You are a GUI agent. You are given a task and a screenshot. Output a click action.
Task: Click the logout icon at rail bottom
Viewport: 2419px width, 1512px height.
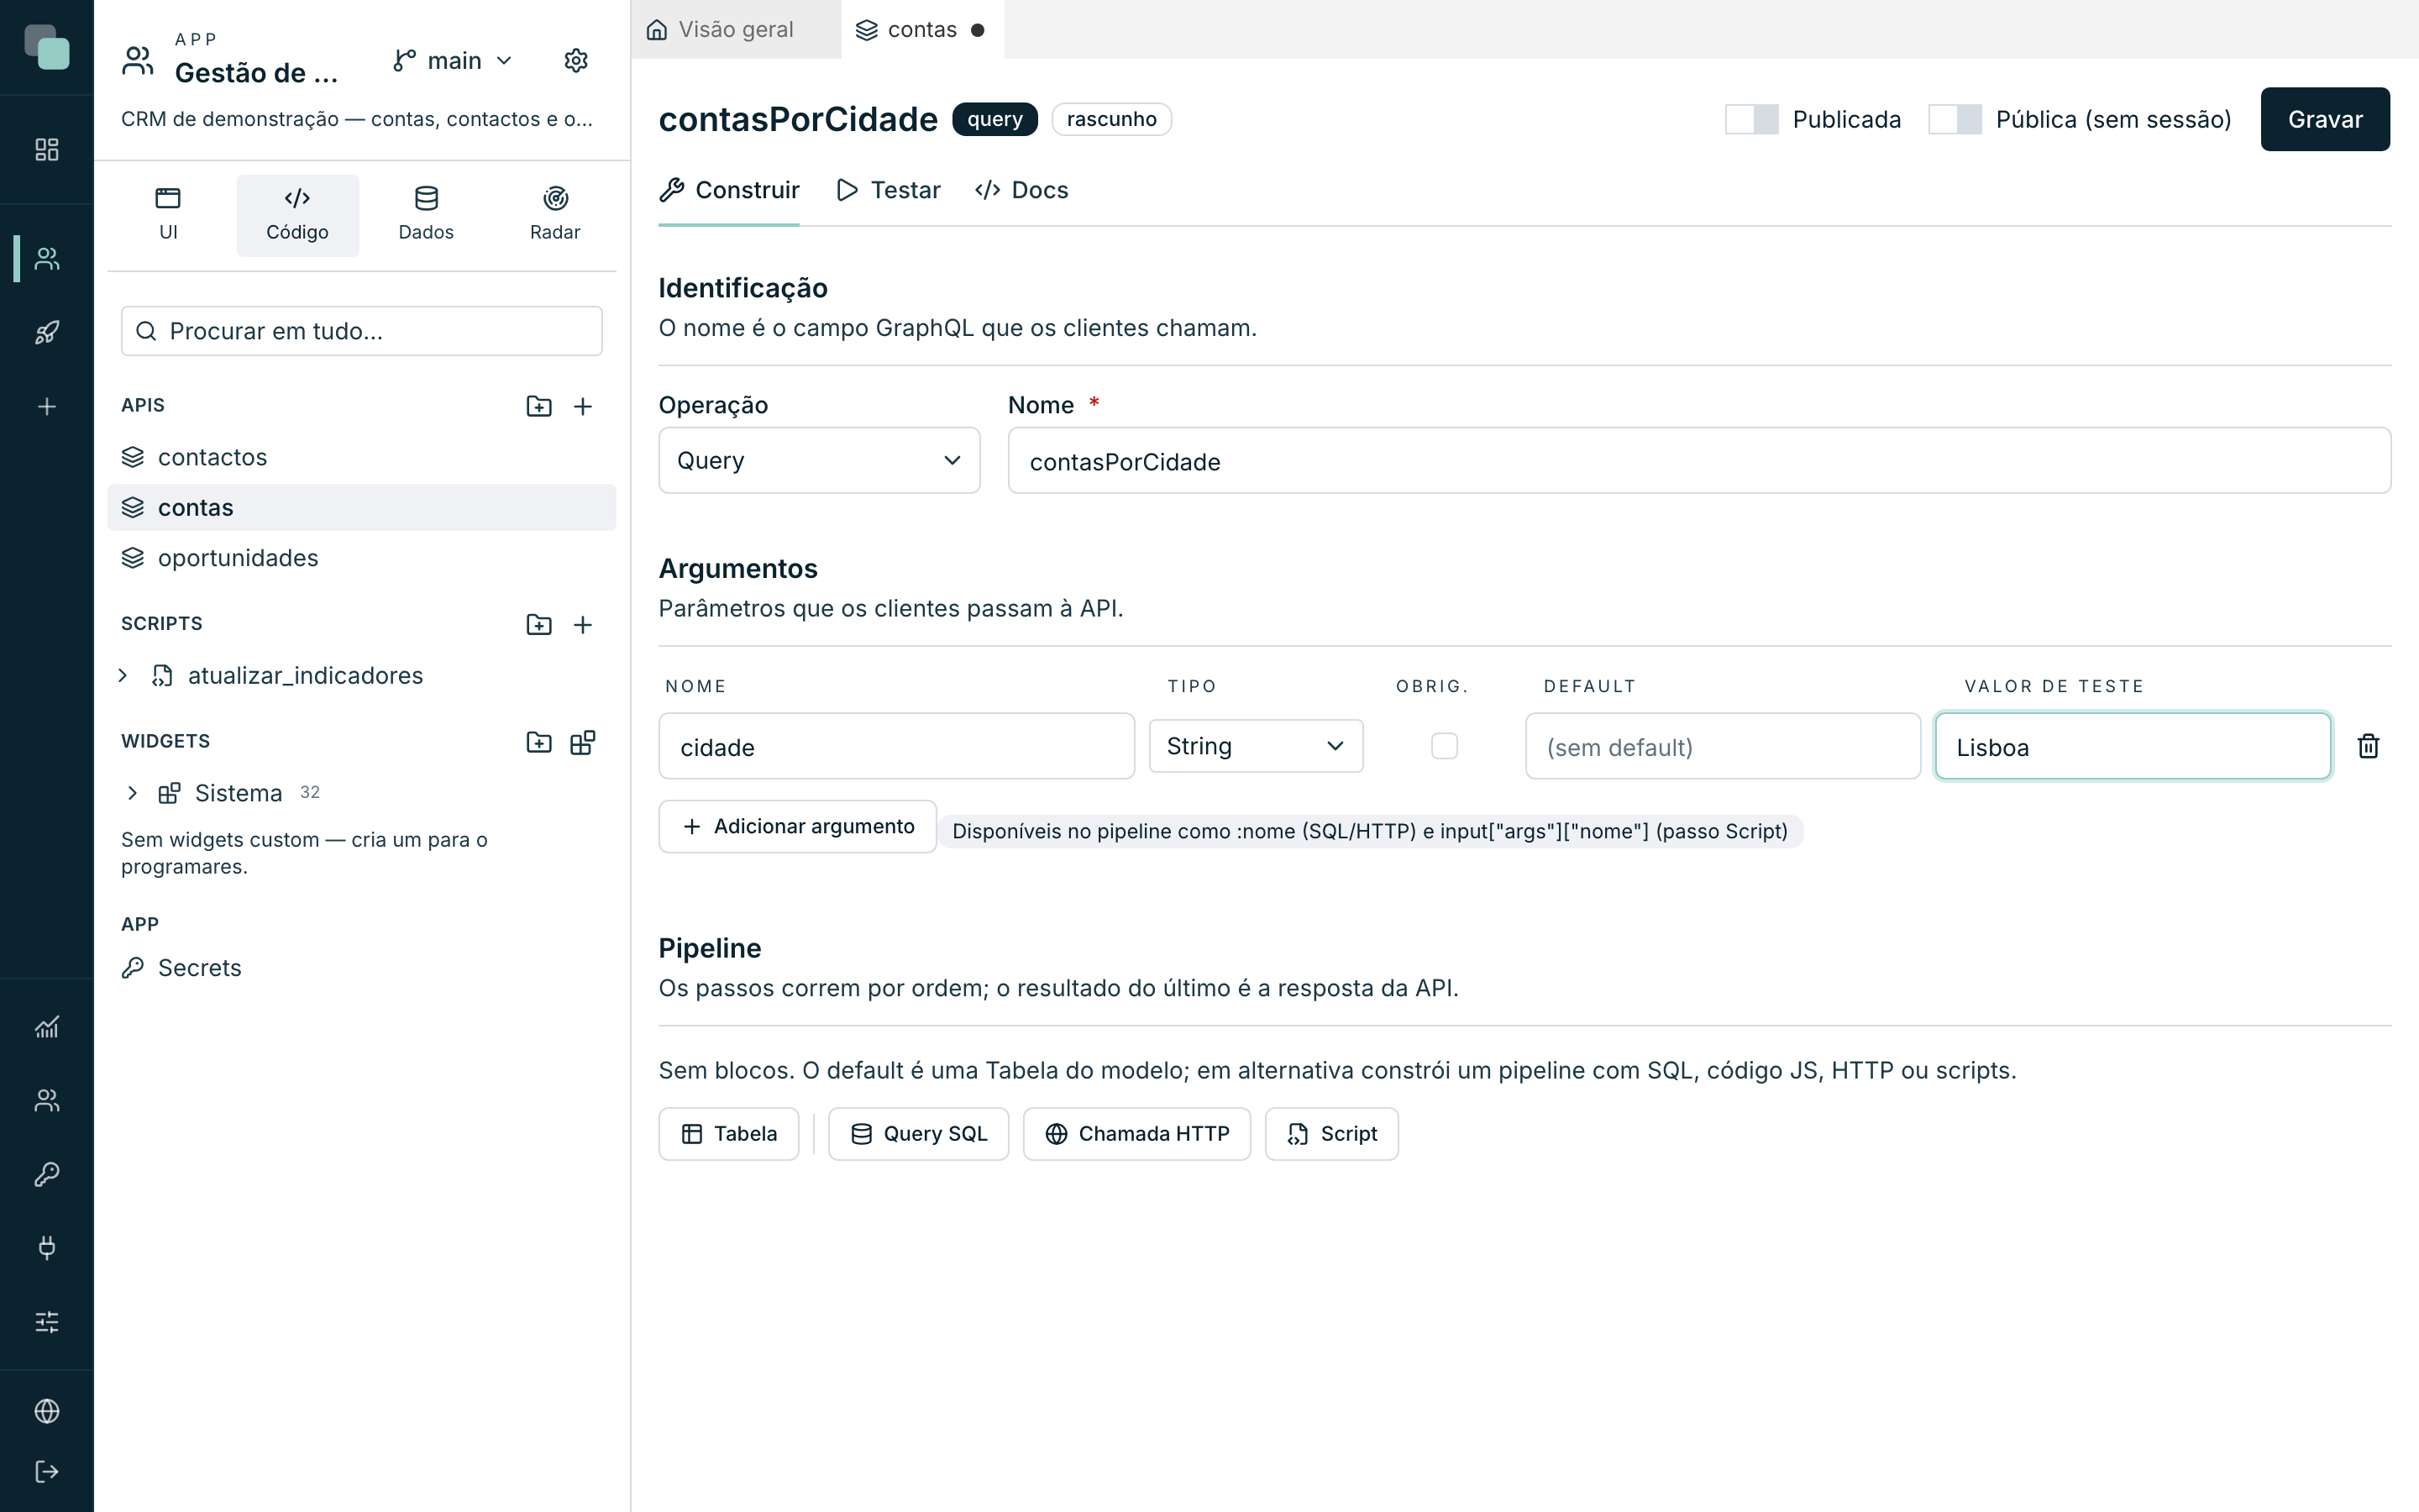click(x=47, y=1471)
